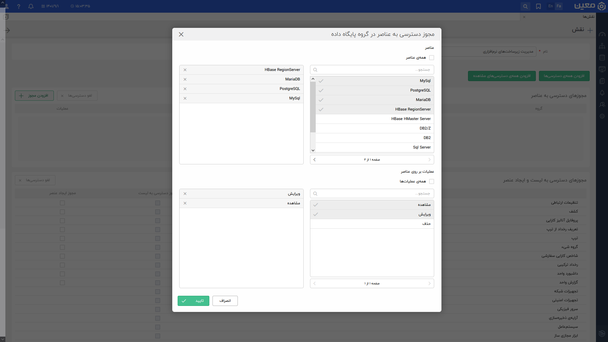Open notifications bell in top bar

point(31,6)
